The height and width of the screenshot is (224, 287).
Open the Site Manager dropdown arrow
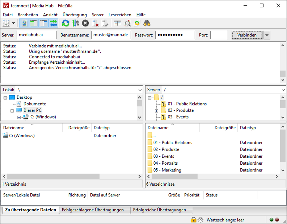coord(13,23)
